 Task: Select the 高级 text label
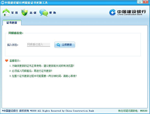pos(33,13)
